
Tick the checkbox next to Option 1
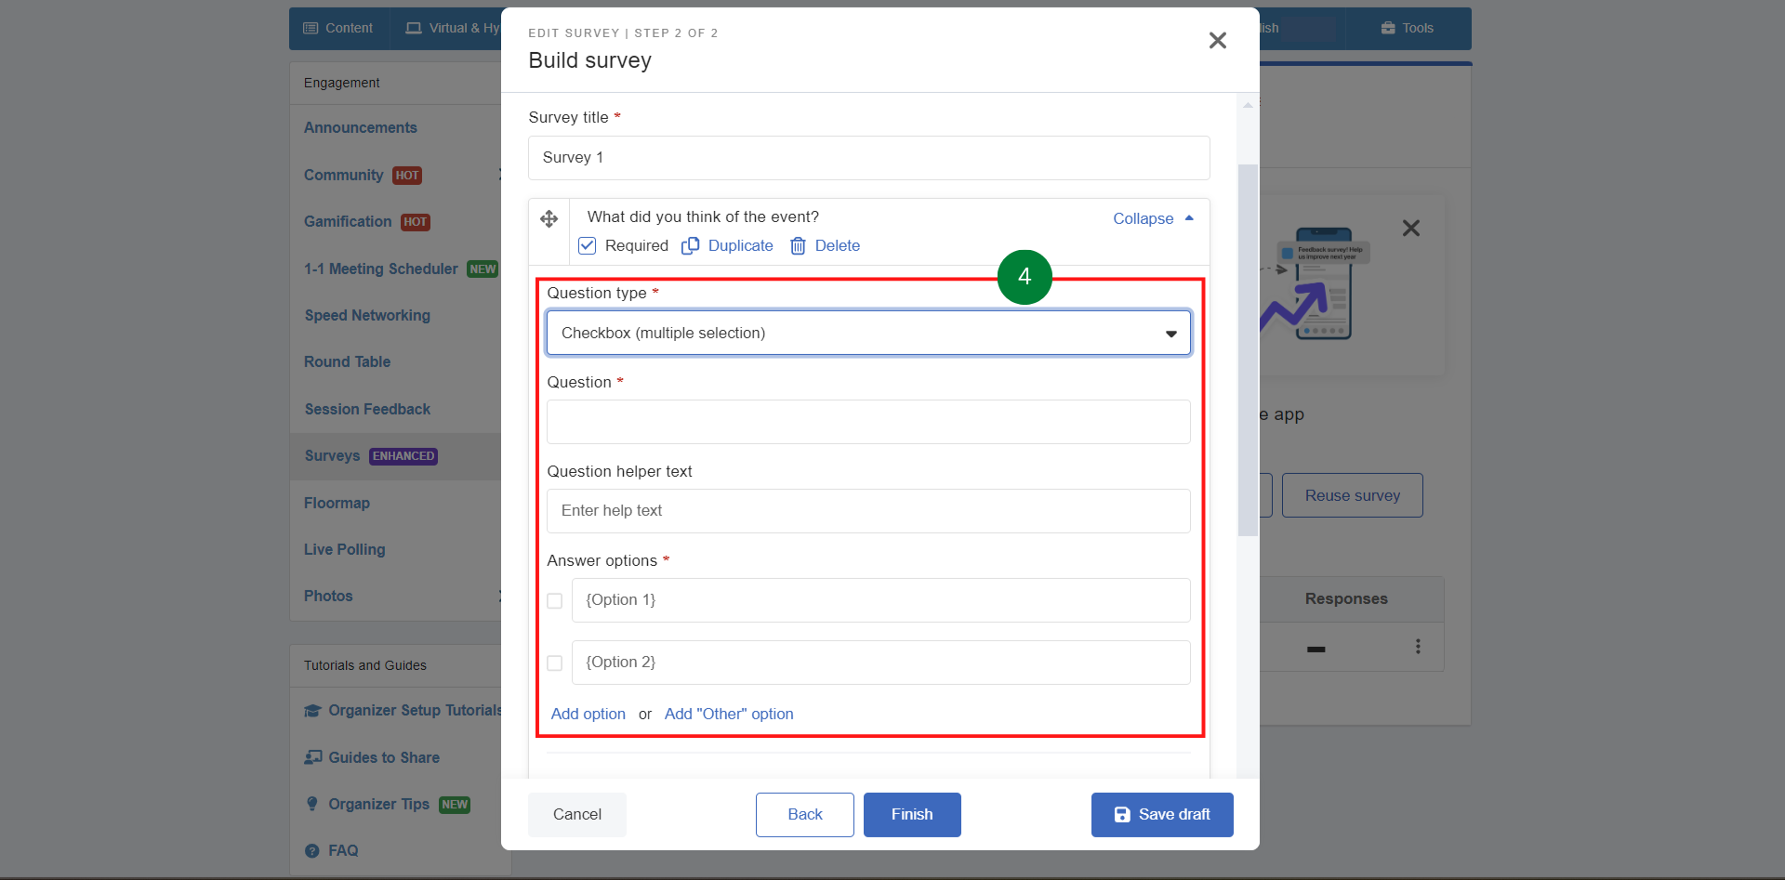555,601
